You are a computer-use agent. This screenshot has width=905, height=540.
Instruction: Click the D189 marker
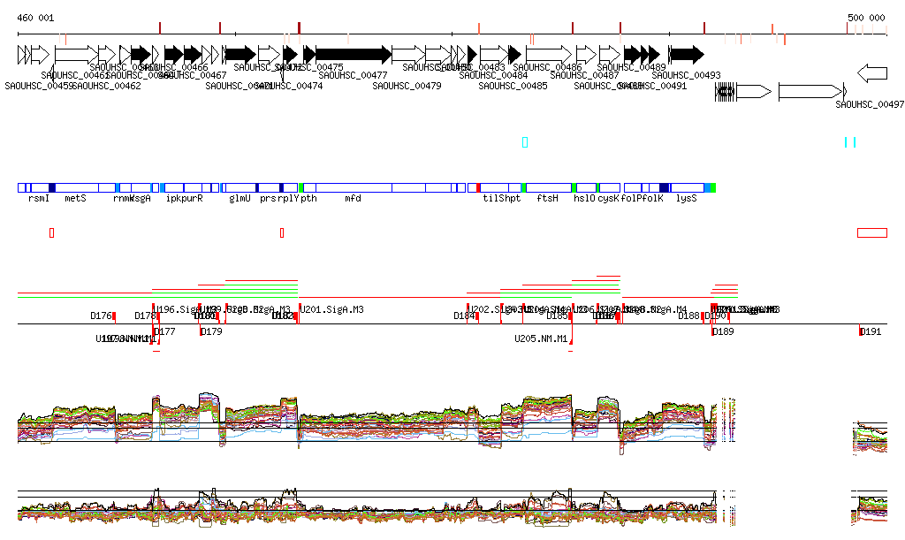click(723, 331)
